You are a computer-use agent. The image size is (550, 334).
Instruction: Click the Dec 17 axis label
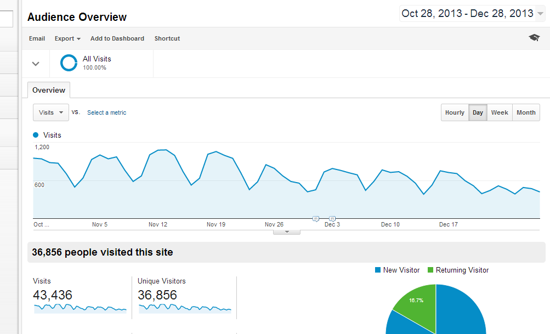pos(448,224)
